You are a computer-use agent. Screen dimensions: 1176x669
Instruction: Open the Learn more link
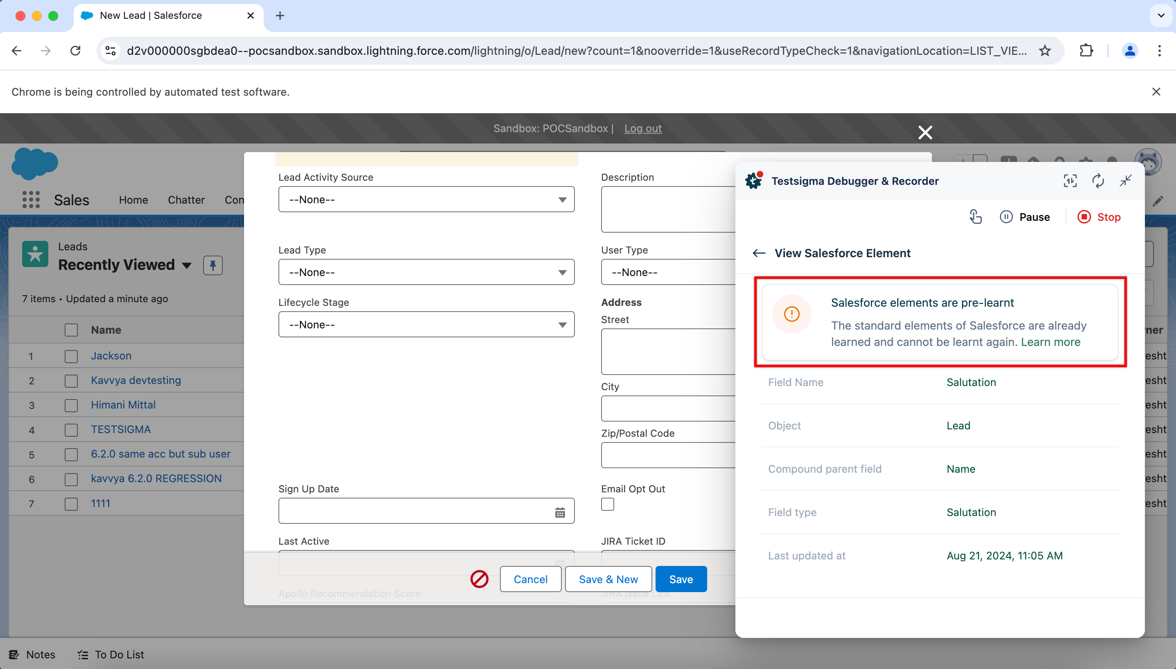(x=1050, y=342)
